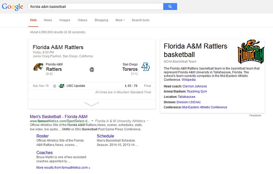Click the Feedback link under the knowledge panel

[x=255, y=116]
